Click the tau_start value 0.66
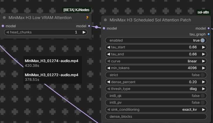 (x=193, y=47)
